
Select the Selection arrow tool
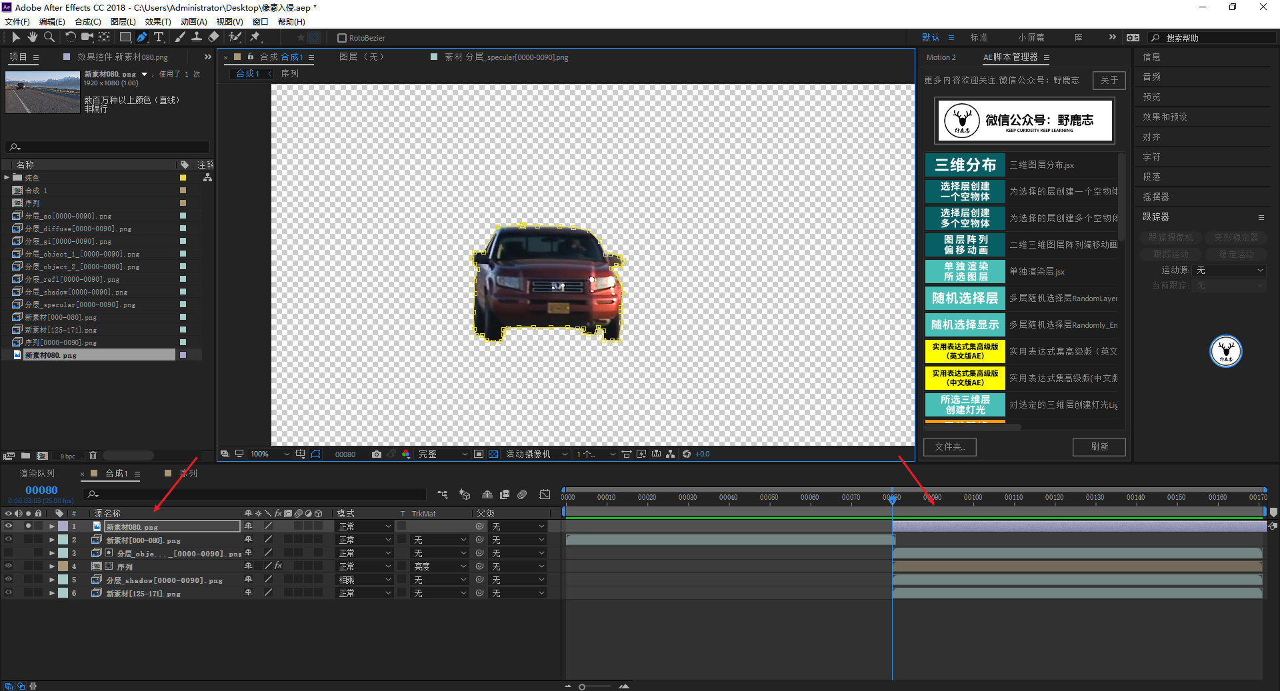(x=16, y=37)
